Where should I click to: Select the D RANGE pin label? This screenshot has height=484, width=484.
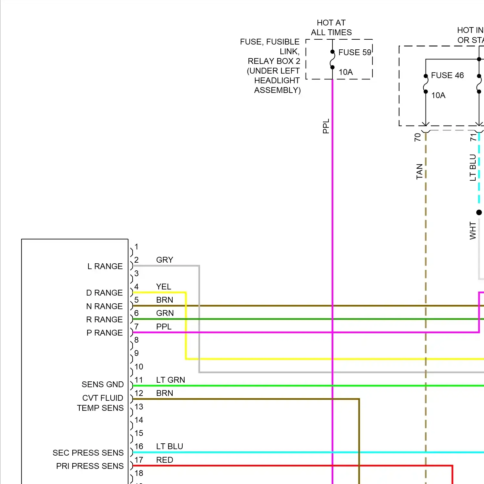(x=104, y=293)
